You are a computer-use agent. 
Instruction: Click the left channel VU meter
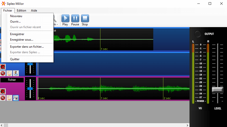point(193,74)
